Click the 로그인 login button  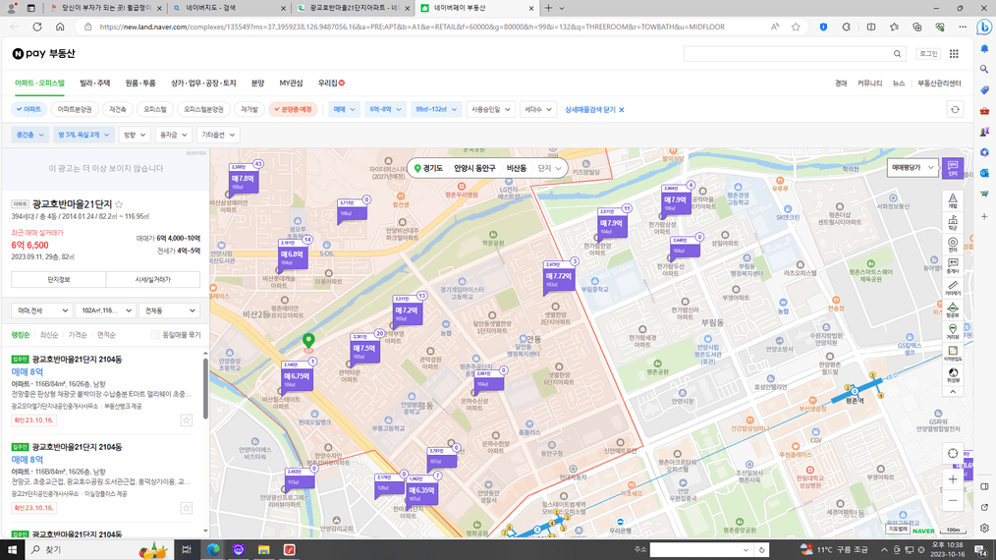coord(928,54)
